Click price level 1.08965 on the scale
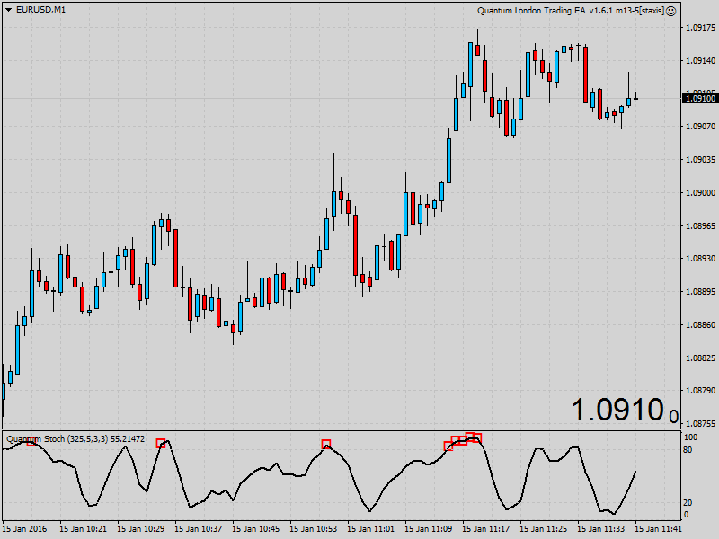Screen dimensions: 719x539 tap(700, 225)
